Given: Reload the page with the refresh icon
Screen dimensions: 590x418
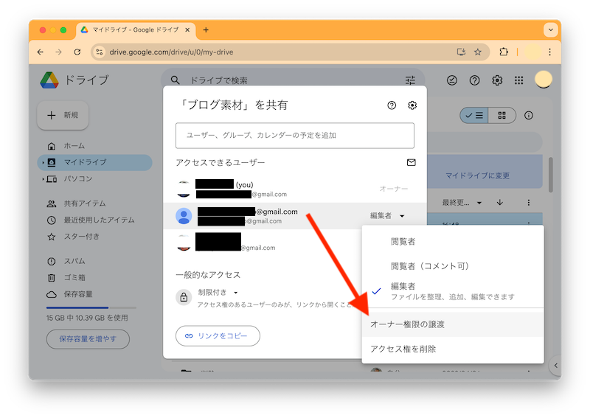Looking at the screenshot, I should [x=77, y=52].
